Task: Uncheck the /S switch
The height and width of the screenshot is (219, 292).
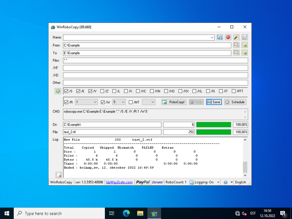Action: tap(66, 91)
